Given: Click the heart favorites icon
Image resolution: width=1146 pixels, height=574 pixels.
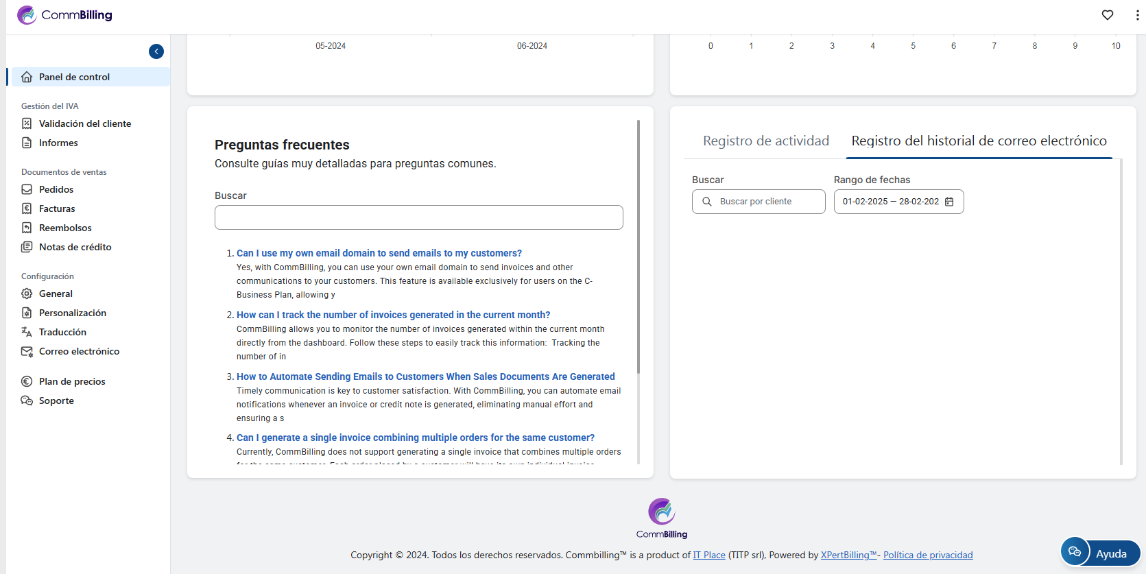Looking at the screenshot, I should 1107,15.
